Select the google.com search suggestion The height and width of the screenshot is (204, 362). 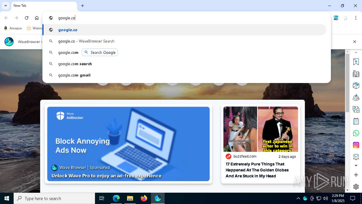(x=185, y=64)
